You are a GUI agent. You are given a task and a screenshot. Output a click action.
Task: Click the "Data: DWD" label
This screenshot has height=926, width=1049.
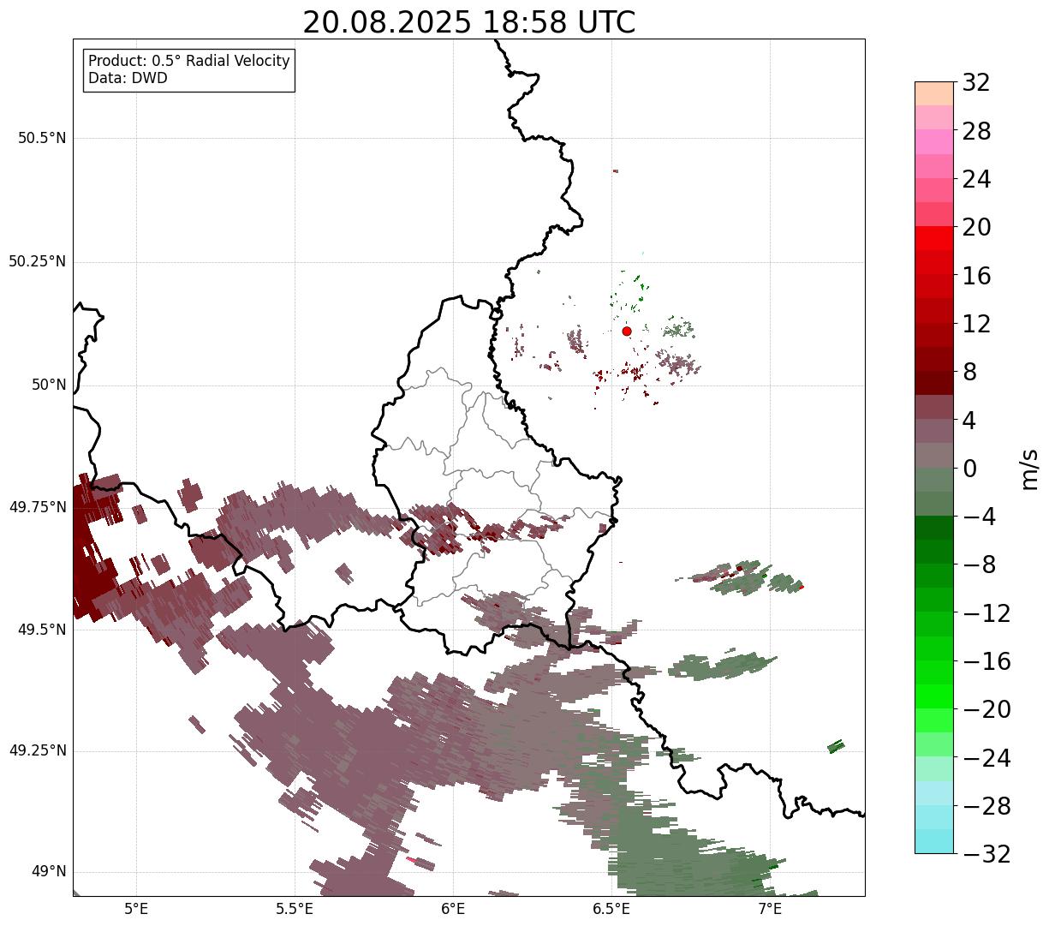coord(128,78)
